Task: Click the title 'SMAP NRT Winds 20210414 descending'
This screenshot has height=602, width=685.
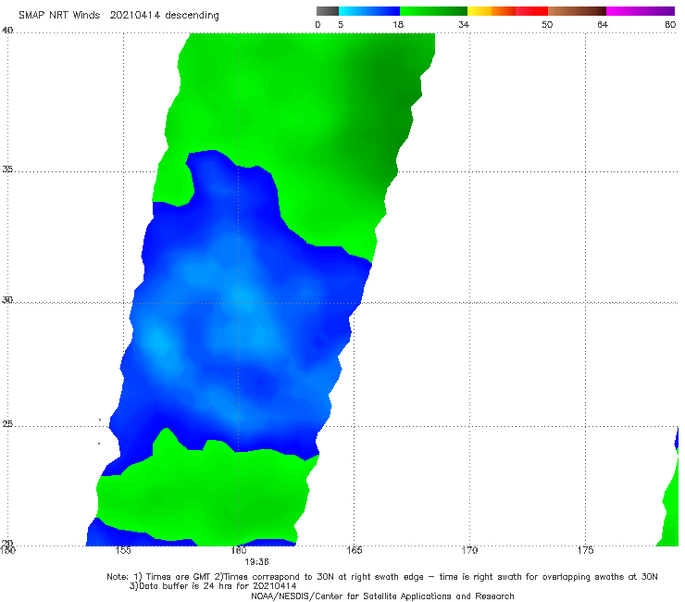Action: click(x=118, y=16)
